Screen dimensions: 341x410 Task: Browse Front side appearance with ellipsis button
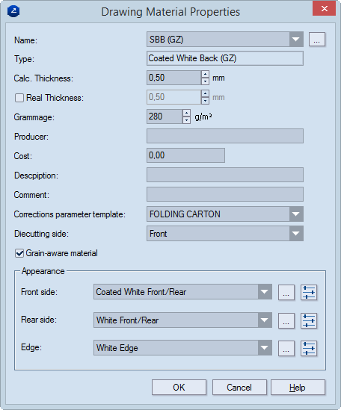(286, 292)
